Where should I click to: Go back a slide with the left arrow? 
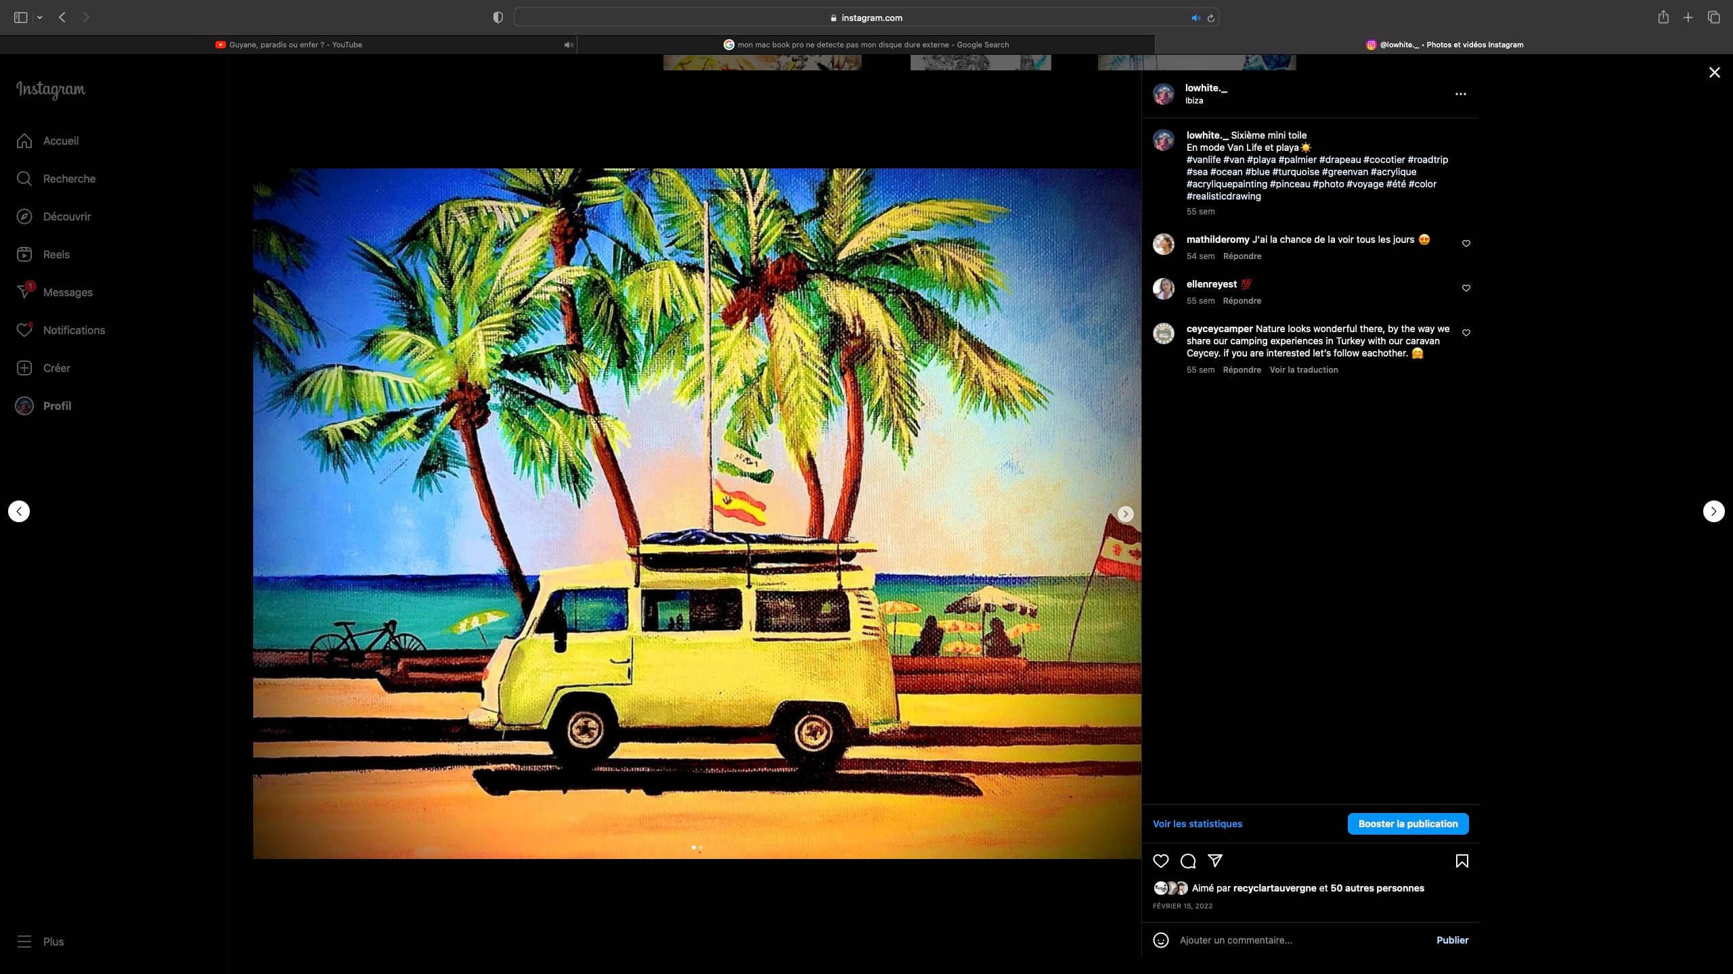pyautogui.click(x=18, y=511)
